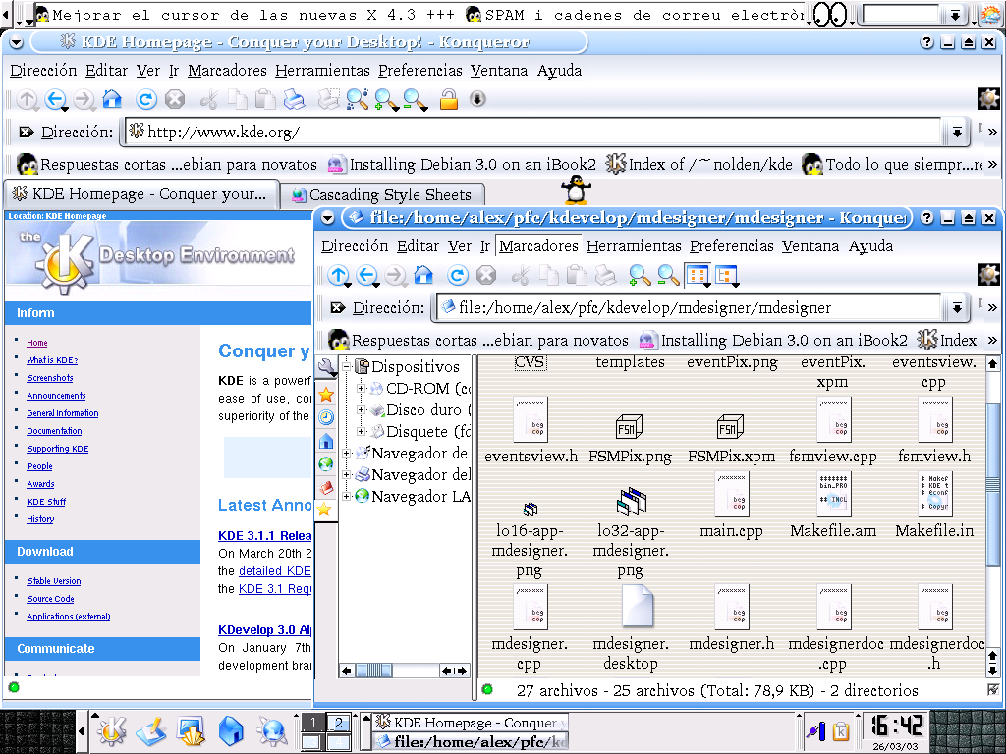Select the KDE Homepage tab
Image resolution: width=1006 pixels, height=754 pixels.
tap(140, 194)
